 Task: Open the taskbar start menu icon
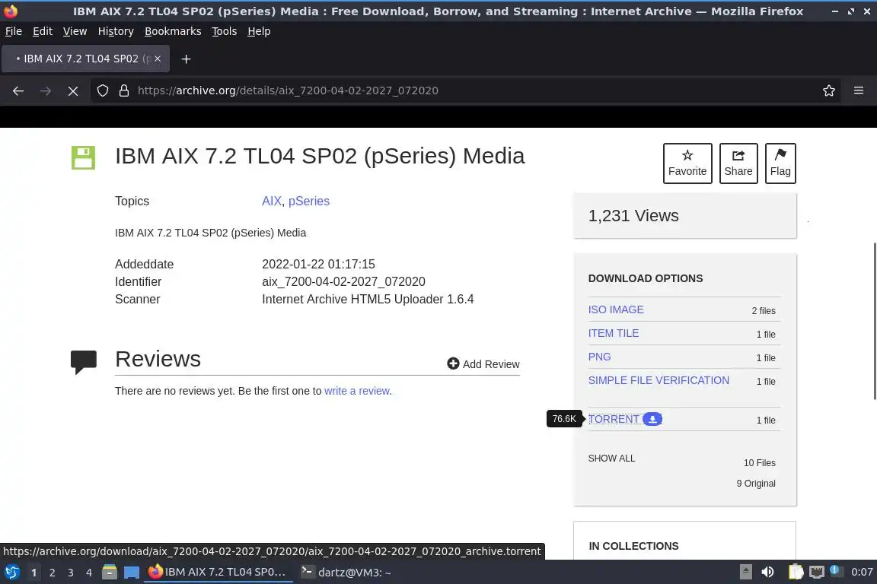click(11, 573)
